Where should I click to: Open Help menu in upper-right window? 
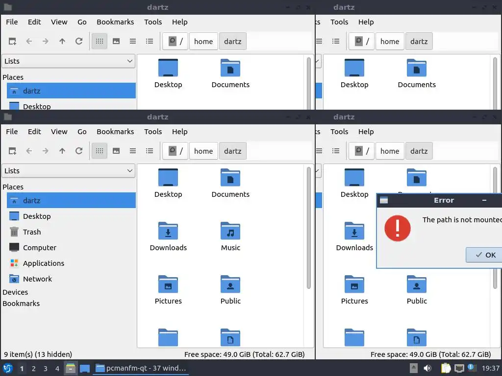[366, 22]
